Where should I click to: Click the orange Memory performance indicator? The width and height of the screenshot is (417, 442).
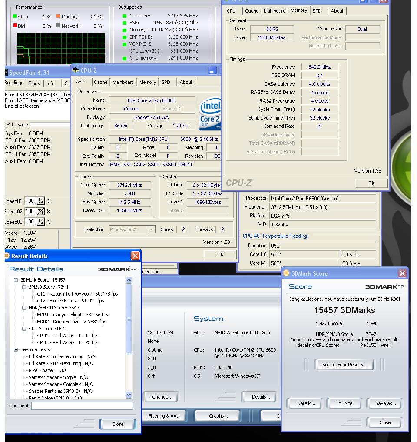click(x=58, y=17)
